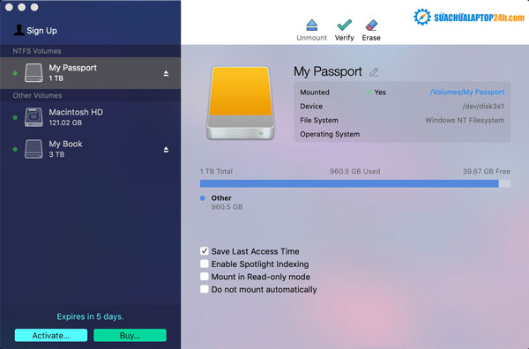Eject My Passport from the sidebar
Screen dimensions: 529x349
click(x=166, y=73)
